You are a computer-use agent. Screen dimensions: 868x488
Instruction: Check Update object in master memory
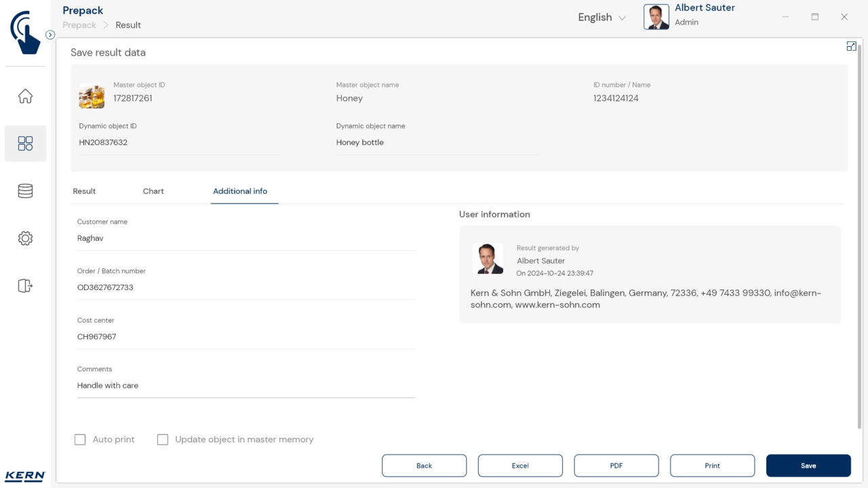163,440
